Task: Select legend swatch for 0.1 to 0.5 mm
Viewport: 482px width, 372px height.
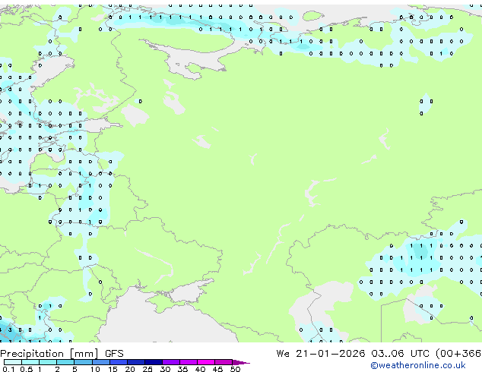Action: 13,362
